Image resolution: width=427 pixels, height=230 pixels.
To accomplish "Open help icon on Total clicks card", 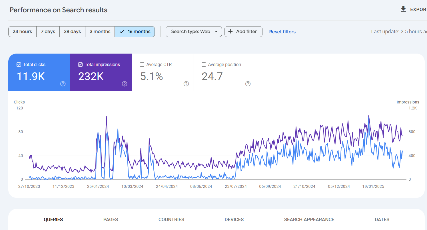I will tap(63, 84).
